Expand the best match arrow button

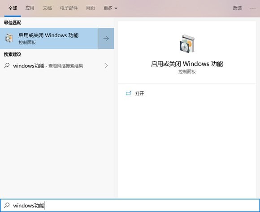click(106, 39)
